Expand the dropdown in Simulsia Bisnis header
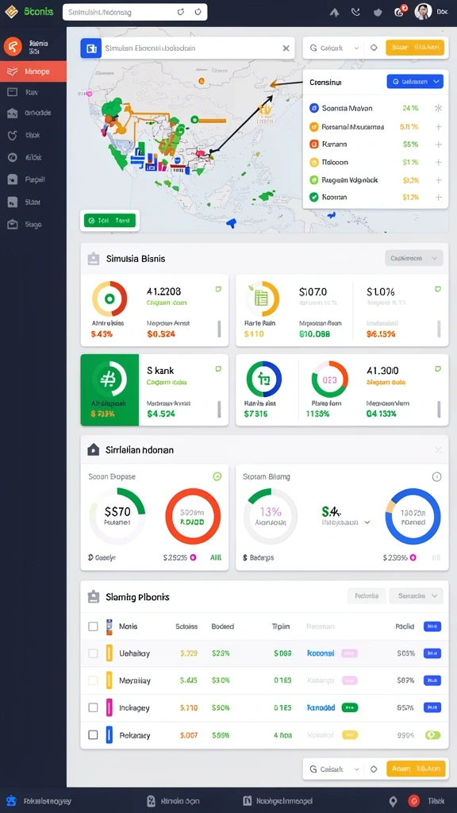457x813 pixels. (x=413, y=258)
